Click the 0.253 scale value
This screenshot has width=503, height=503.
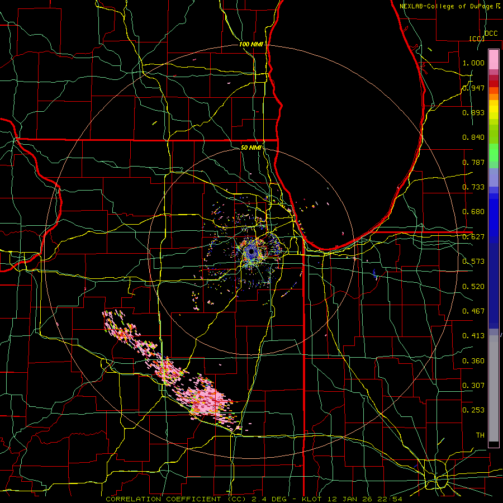[473, 410]
